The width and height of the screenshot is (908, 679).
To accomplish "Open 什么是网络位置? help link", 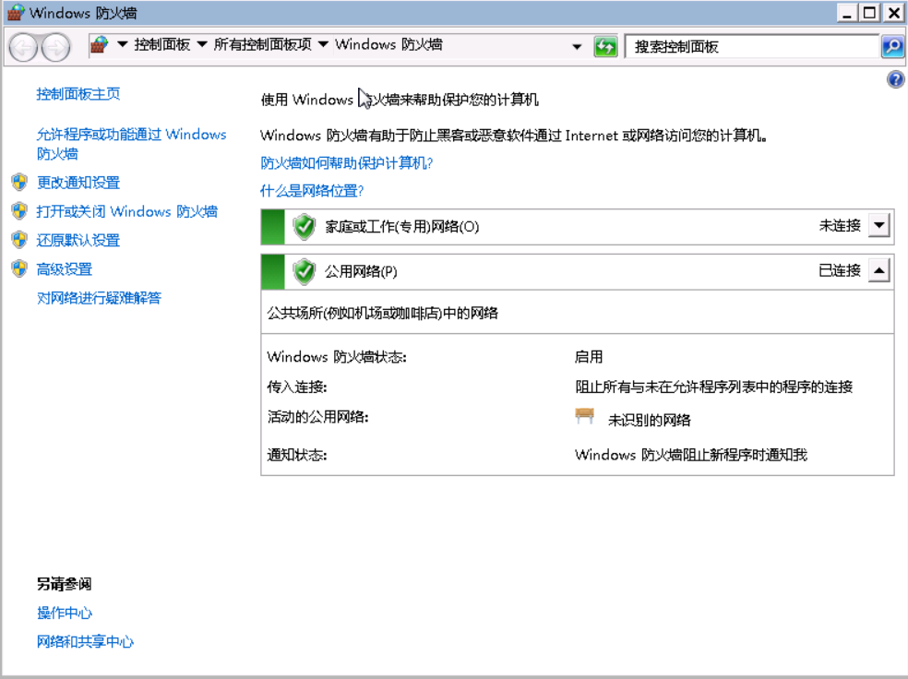I will pyautogui.click(x=312, y=191).
